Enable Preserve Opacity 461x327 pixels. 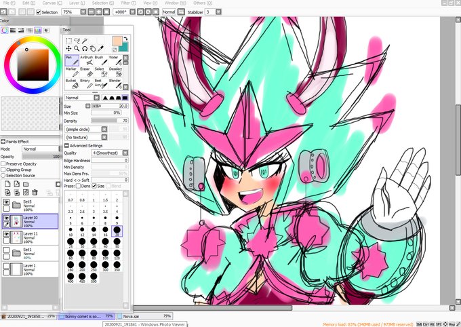pos(3,163)
